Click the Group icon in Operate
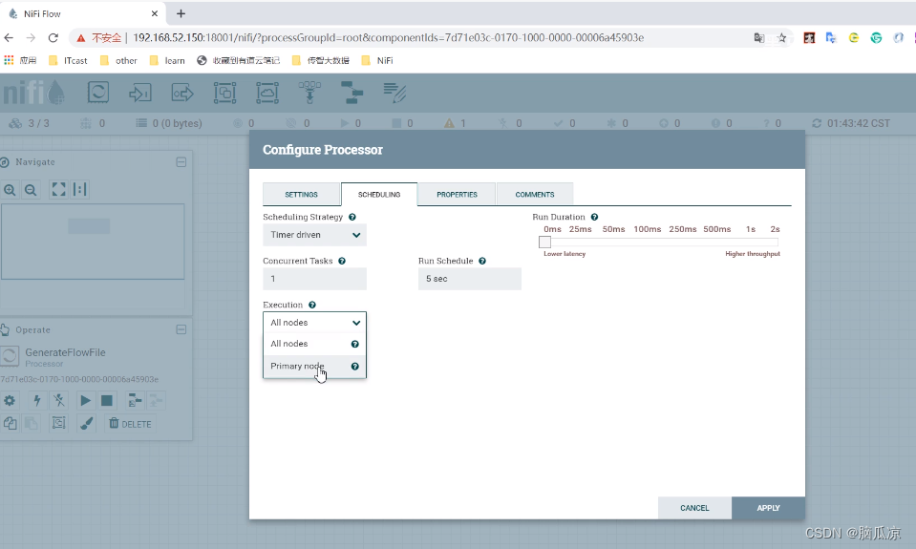This screenshot has width=916, height=549. (59, 423)
